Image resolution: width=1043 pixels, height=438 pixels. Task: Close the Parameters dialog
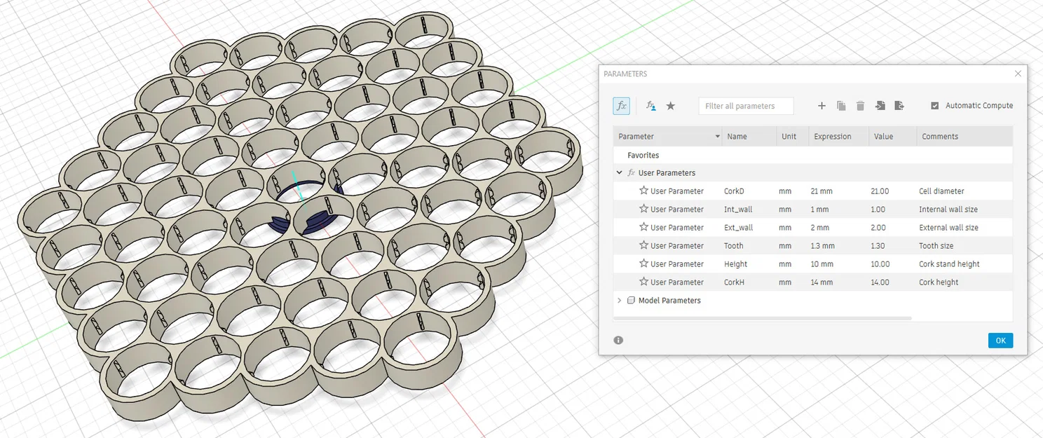1018,74
